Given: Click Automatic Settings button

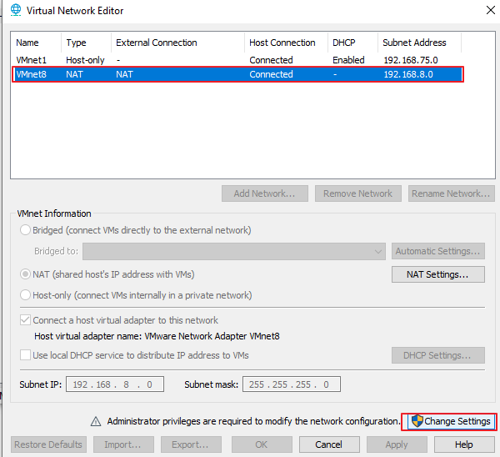Looking at the screenshot, I should coord(438,251).
